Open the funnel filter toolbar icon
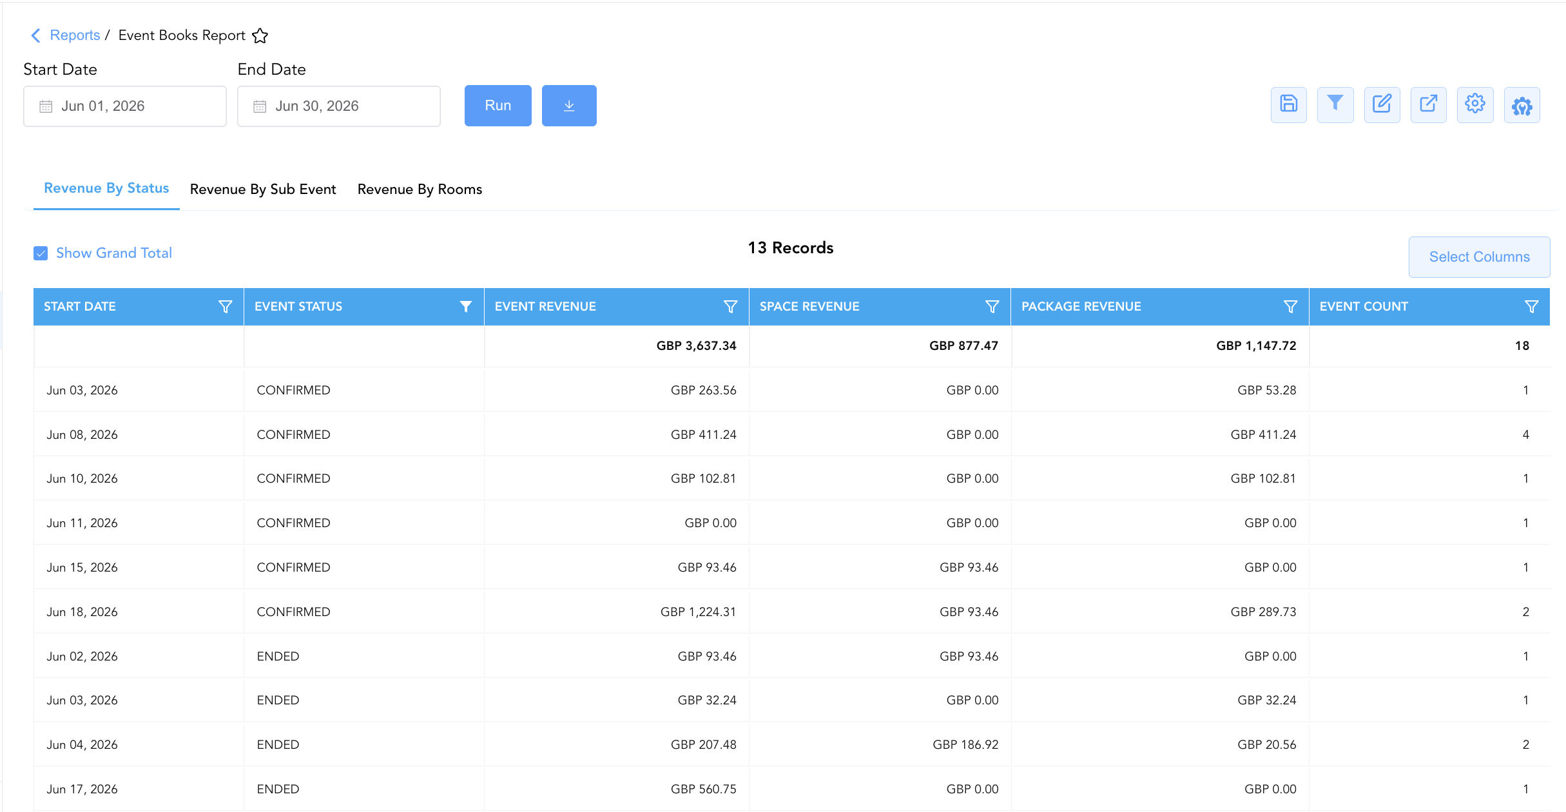 (x=1335, y=104)
